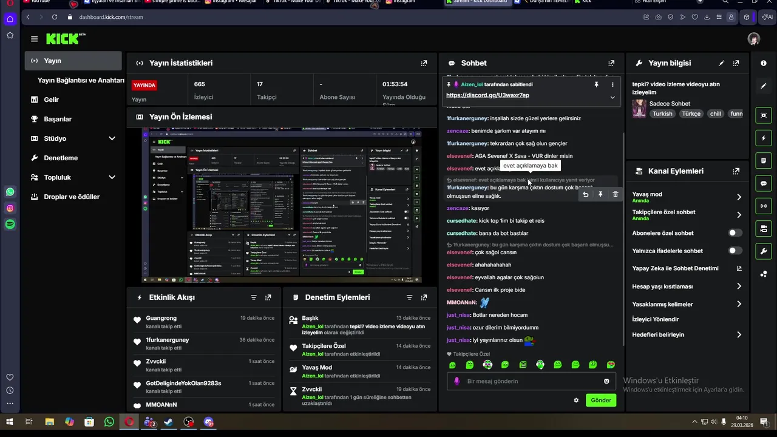Viewport: 777px width, 437px height.
Task: Open Hesap yaşı kısıtlaması settings arrow
Action: [739, 286]
